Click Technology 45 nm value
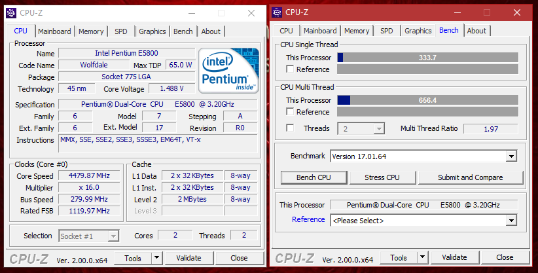 77,88
